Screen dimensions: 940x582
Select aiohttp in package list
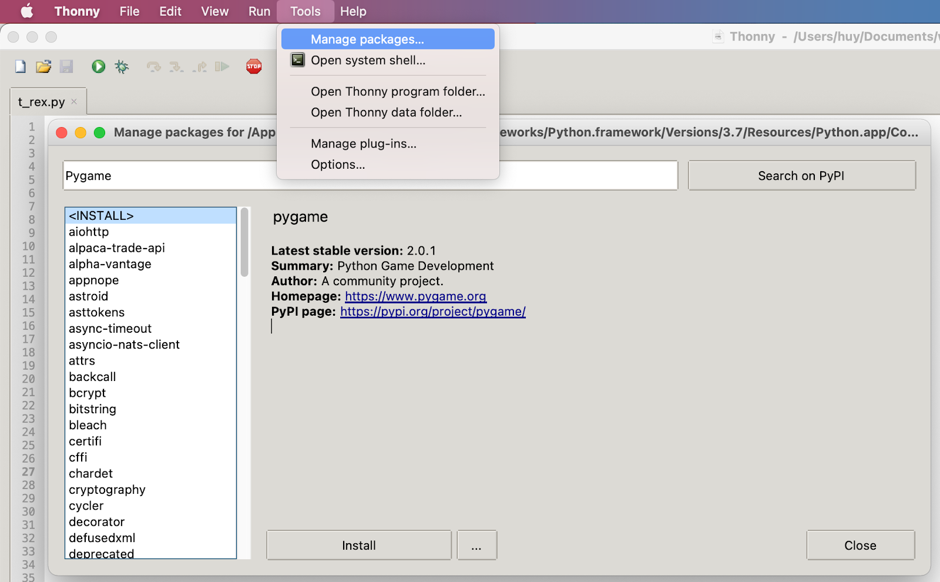tap(150, 232)
